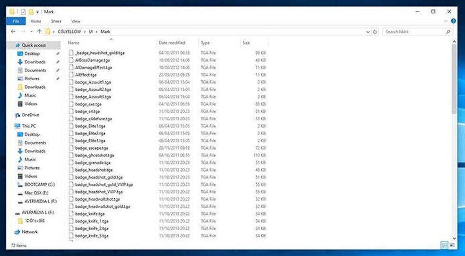Go up one folder level
This screenshot has width=465, height=256.
(x=39, y=31)
